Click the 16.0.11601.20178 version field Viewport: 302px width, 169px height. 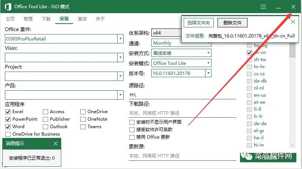[x=178, y=73]
